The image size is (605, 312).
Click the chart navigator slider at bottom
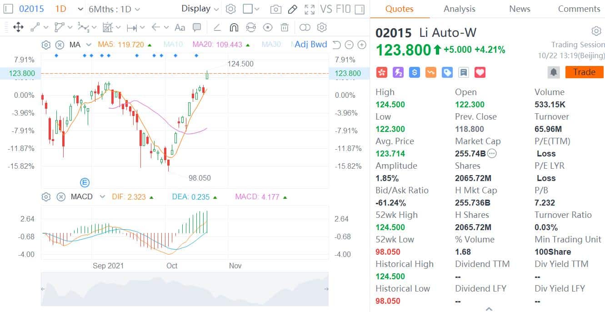coord(184,289)
